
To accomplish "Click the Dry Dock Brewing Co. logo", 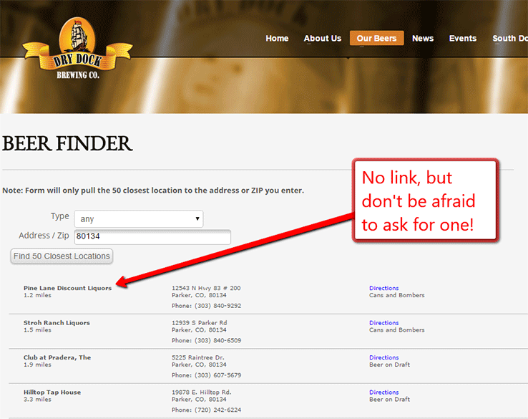I will 77,49.
